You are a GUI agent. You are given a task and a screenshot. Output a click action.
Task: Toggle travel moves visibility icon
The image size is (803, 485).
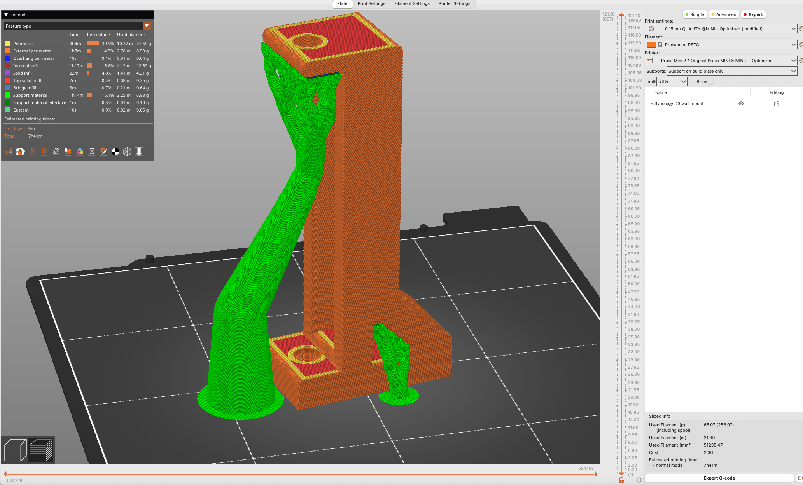9,152
